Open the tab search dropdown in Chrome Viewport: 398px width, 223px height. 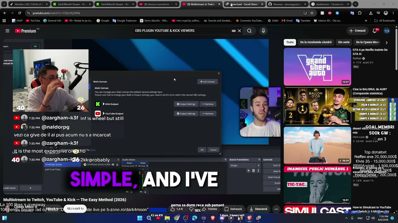coord(4,4)
